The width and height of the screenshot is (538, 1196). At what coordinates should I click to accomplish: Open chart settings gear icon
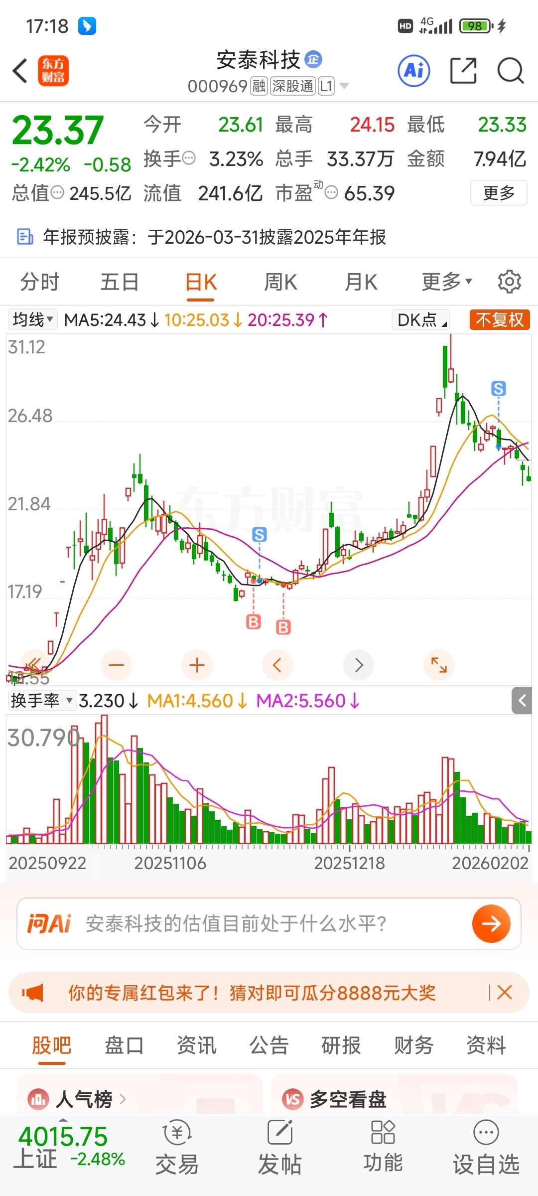[510, 282]
